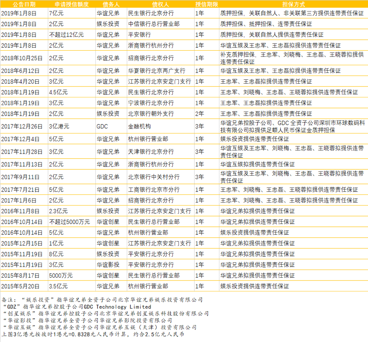Select the footnote line defining 华谊互娱

(100, 327)
